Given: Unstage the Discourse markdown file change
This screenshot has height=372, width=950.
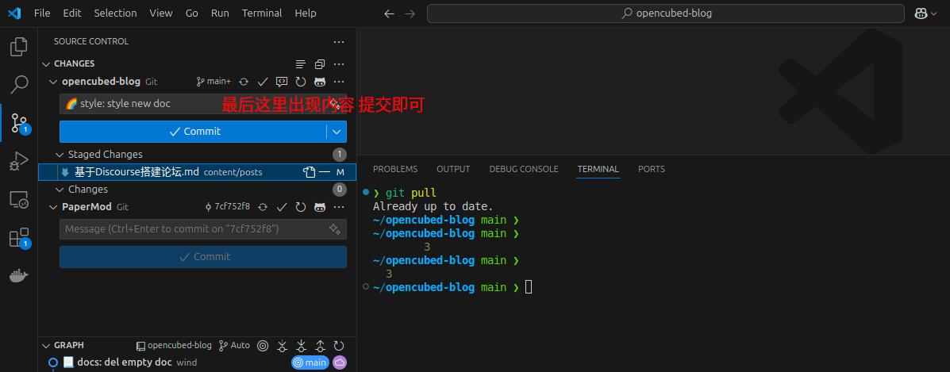Looking at the screenshot, I should click(x=325, y=172).
